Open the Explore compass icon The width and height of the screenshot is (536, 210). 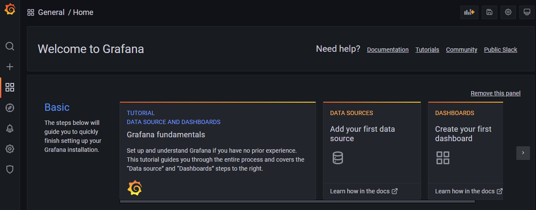[10, 108]
